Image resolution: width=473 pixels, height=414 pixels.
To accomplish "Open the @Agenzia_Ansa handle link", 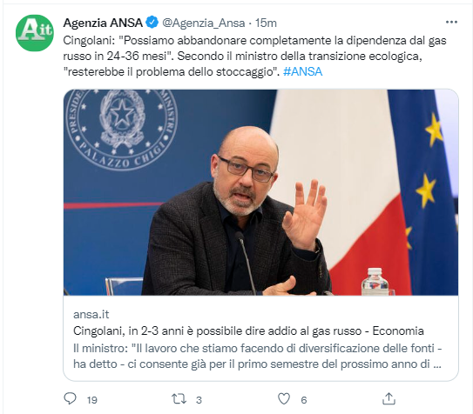I will 204,23.
